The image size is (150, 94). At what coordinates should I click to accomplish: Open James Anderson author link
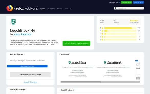22,34
